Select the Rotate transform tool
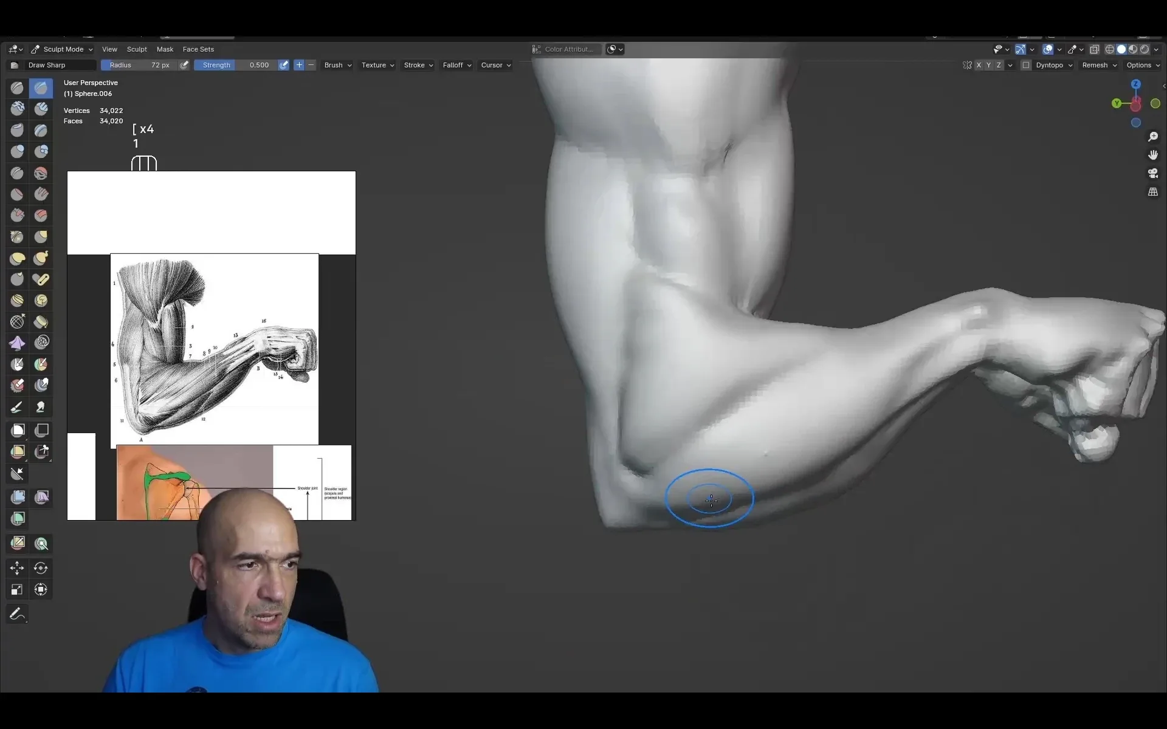 click(x=41, y=568)
